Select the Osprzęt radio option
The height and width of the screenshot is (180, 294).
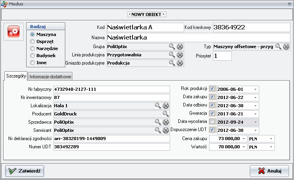click(32, 41)
